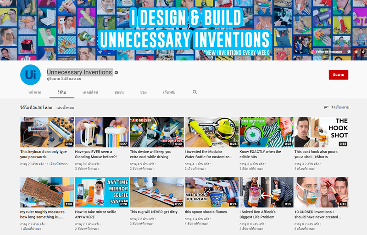
Task: Click title 'This device will keep you extra cool while driving'
Action: pyautogui.click(x=150, y=155)
